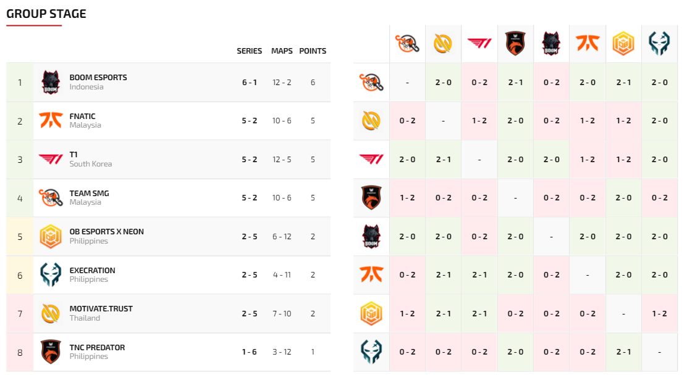Viewport: 687px width, 378px height.
Task: Click the POINTS column header
Action: tap(313, 51)
